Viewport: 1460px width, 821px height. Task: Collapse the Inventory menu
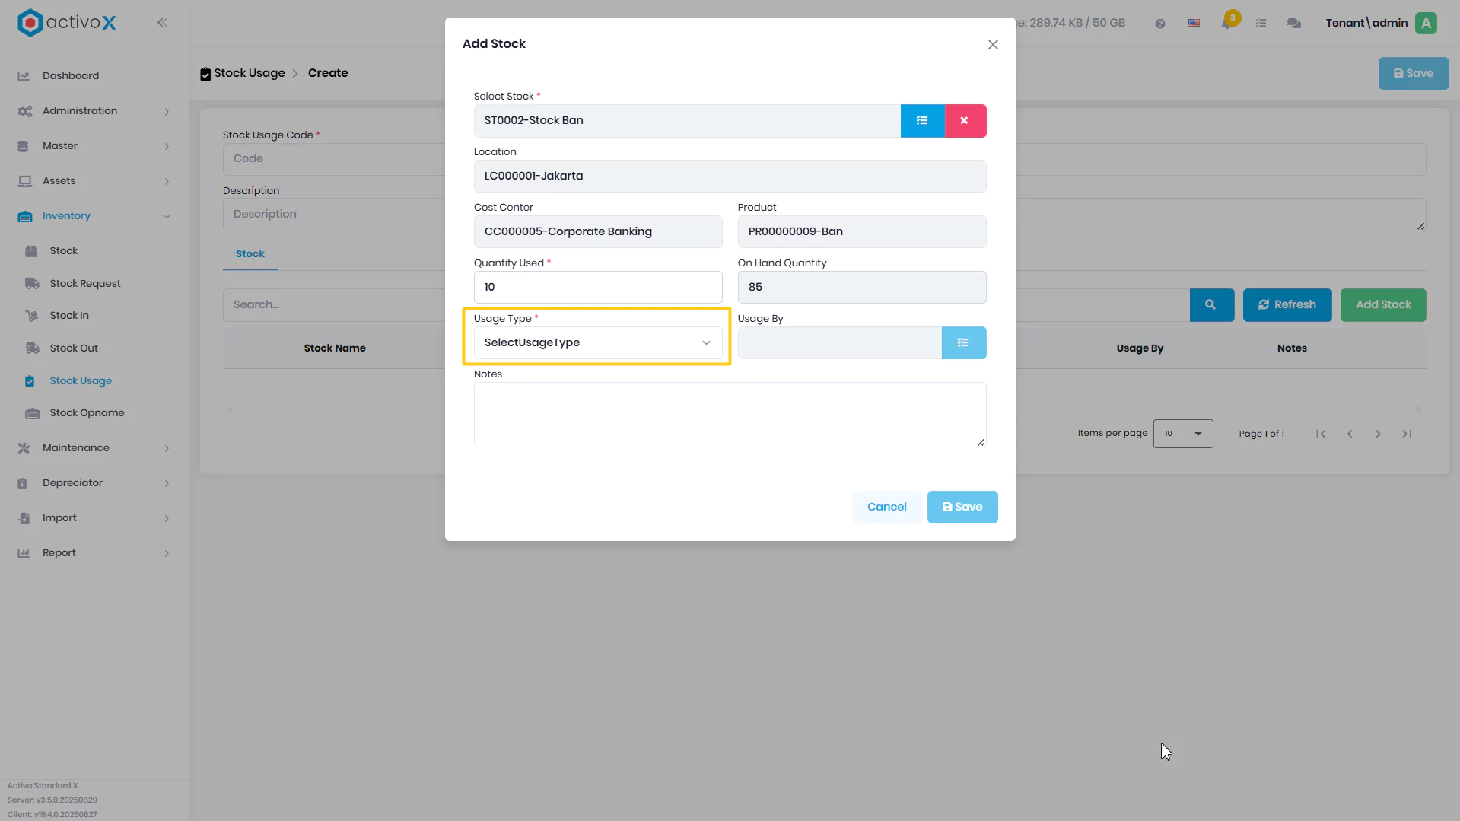[94, 216]
